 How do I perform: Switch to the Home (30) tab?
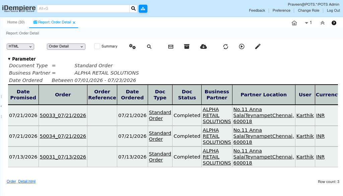tap(16, 22)
